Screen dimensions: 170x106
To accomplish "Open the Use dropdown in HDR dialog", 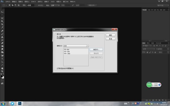I will coord(76,46).
